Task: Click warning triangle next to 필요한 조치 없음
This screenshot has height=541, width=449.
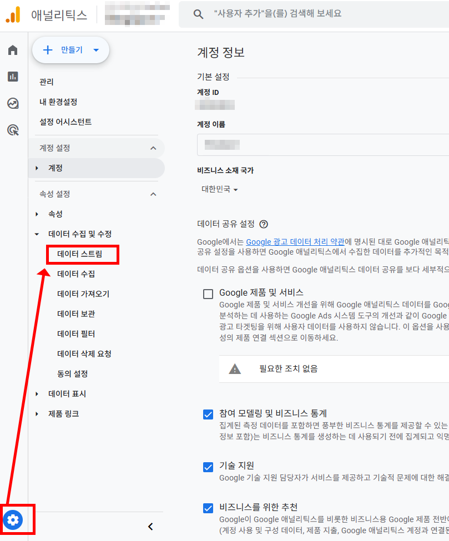Action: (235, 369)
